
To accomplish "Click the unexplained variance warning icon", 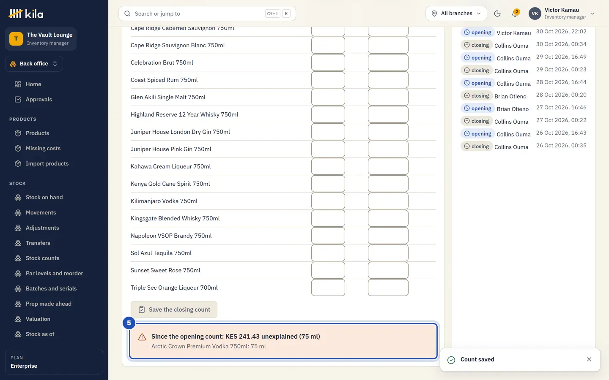I will pos(142,337).
